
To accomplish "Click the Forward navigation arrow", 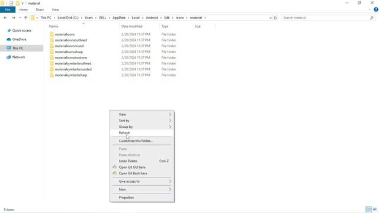I will (14, 18).
